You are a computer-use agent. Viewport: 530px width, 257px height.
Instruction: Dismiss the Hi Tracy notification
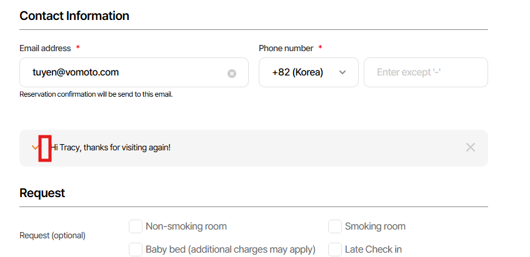point(471,147)
